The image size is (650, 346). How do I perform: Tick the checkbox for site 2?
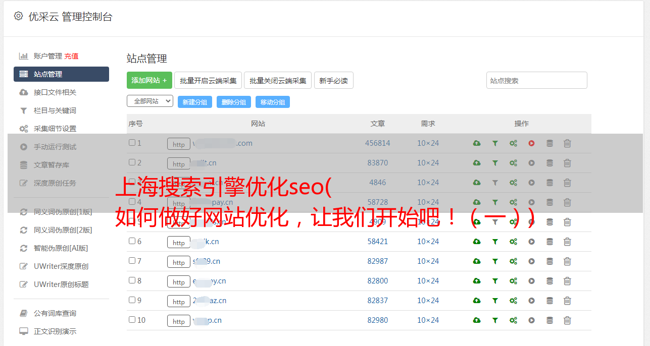(x=132, y=162)
